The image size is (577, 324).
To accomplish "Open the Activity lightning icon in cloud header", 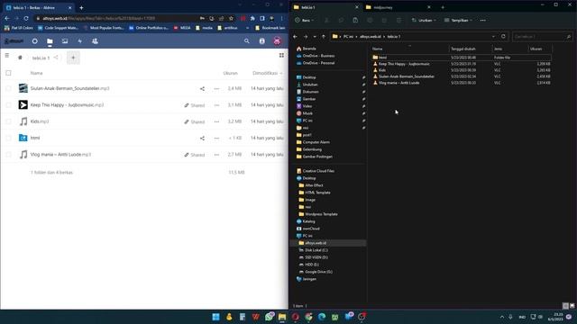I will point(80,41).
